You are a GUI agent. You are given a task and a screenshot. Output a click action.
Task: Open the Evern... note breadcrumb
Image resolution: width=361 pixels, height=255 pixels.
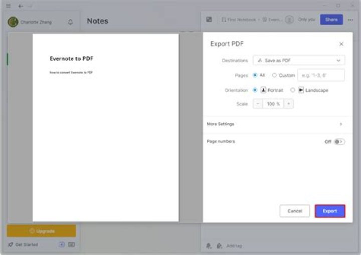272,19
